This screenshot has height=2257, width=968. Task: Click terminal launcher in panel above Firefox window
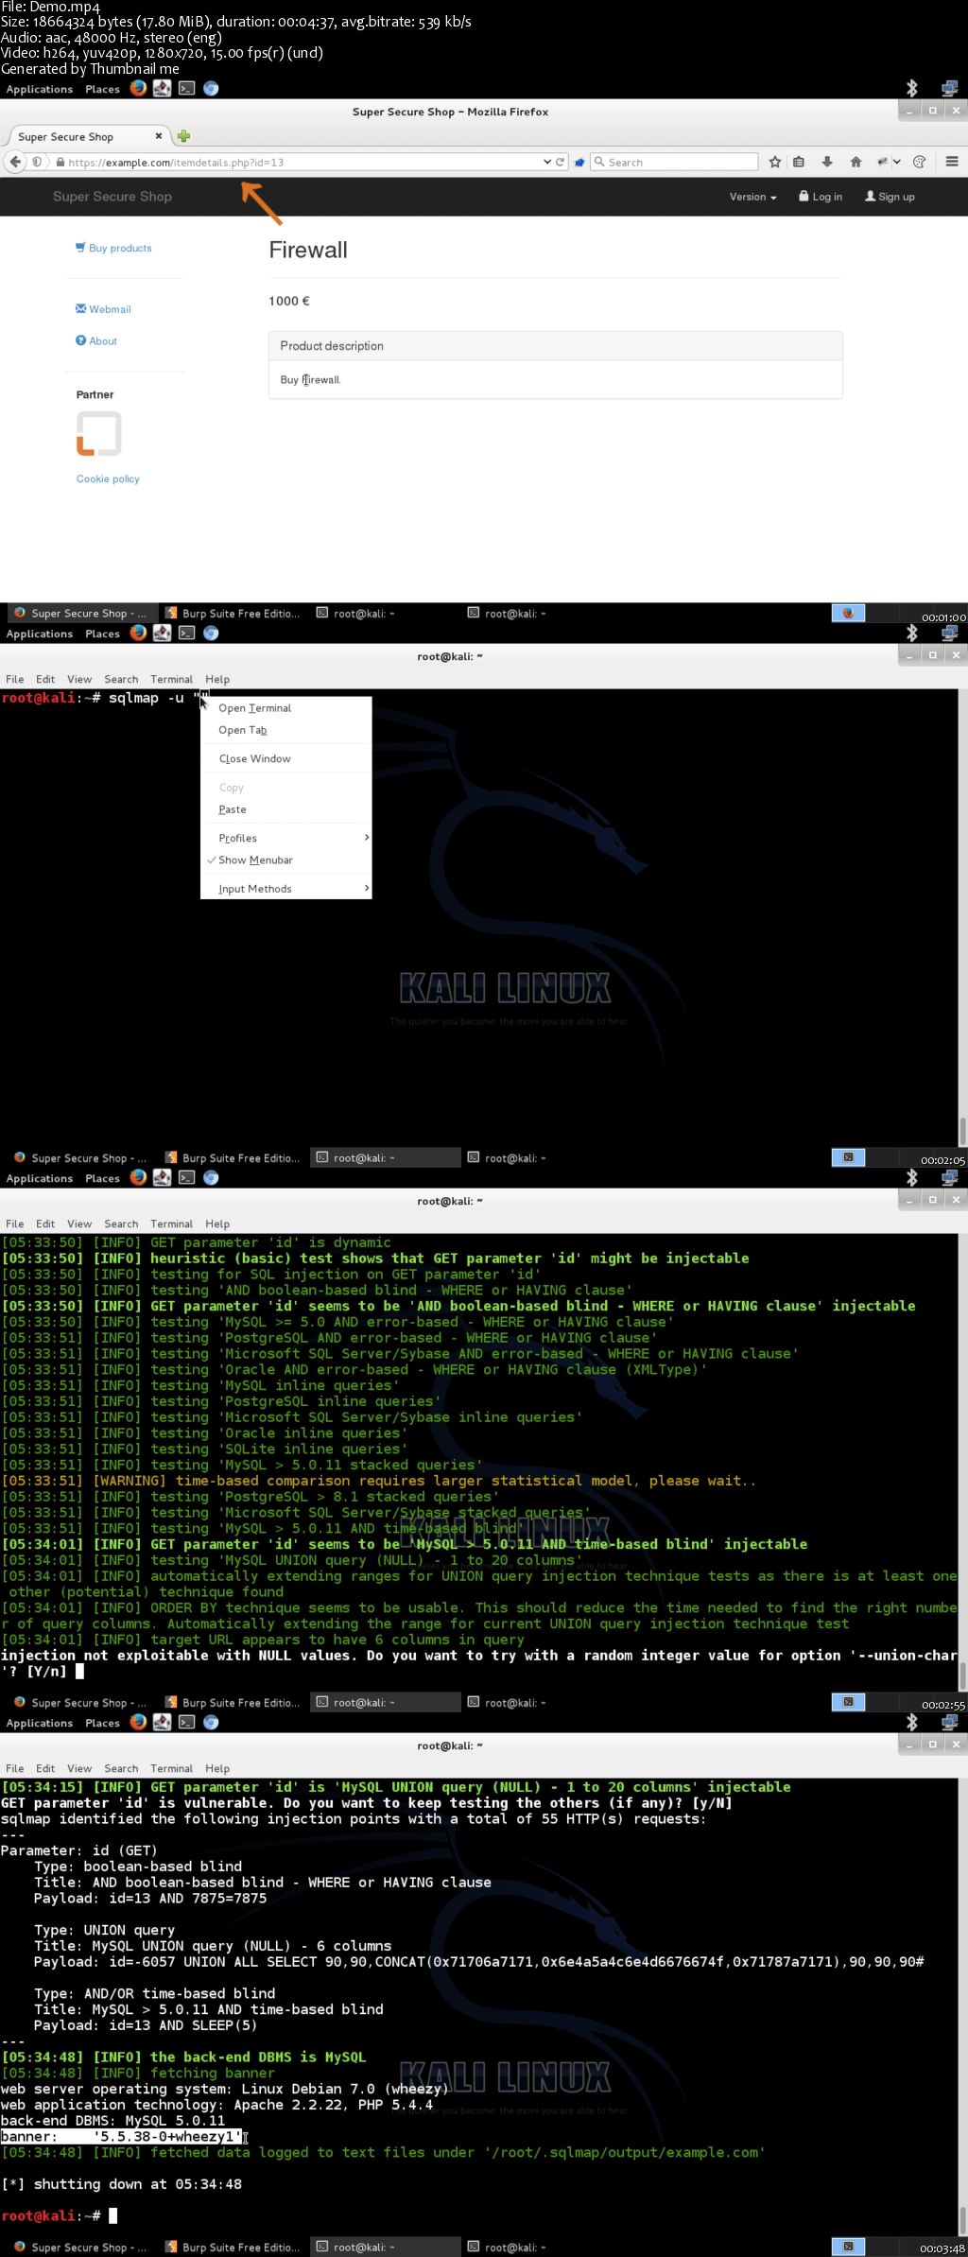[187, 88]
